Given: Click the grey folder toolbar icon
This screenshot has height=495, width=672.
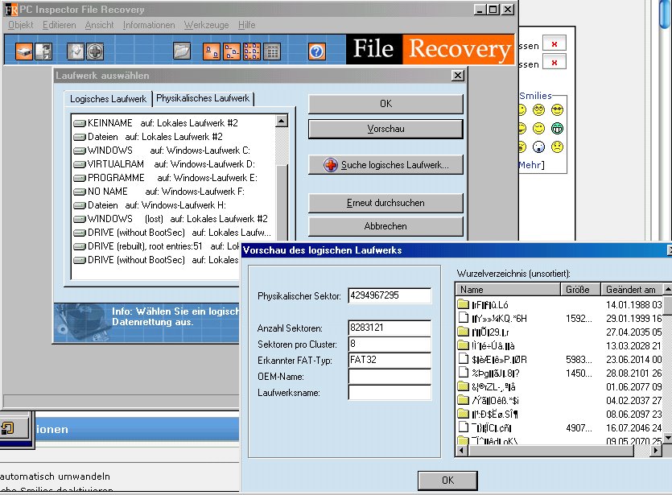Looking at the screenshot, I should point(182,52).
